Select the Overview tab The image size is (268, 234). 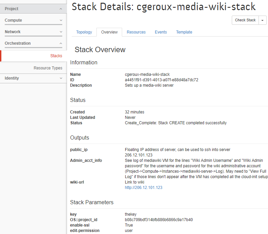[x=109, y=32]
